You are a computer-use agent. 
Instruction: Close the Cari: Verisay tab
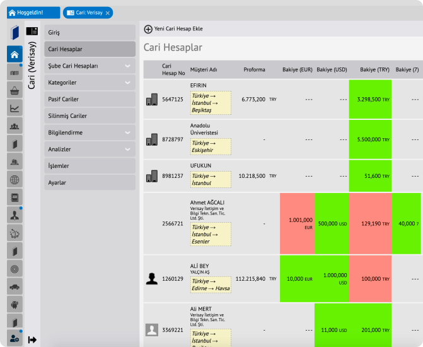coord(108,13)
